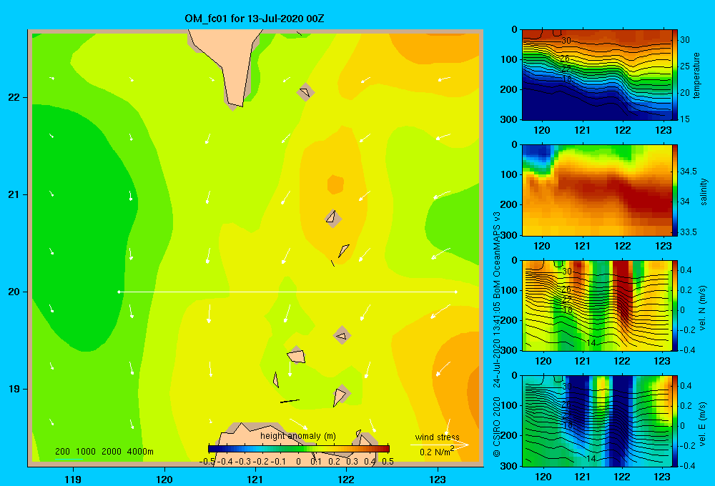The width and height of the screenshot is (715, 486).
Task: Click latitude label 20 on main map
Action: point(14,292)
